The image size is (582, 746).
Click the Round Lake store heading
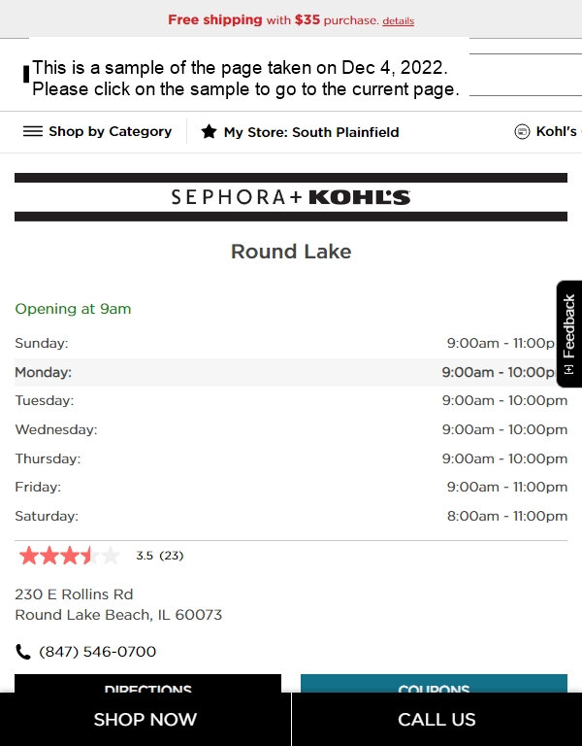(291, 252)
